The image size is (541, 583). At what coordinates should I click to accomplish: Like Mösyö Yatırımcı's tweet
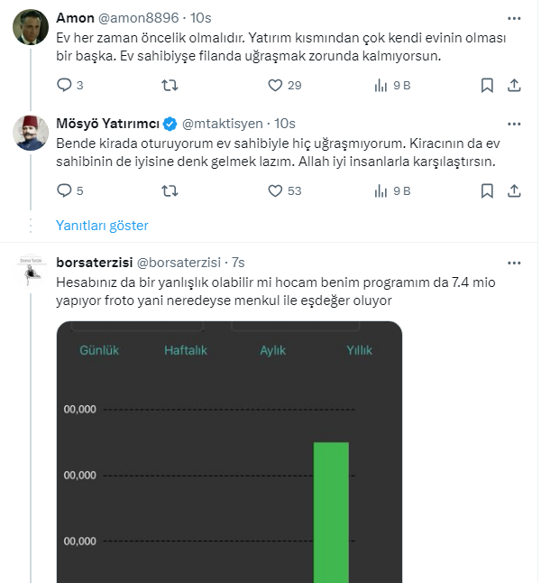[276, 190]
